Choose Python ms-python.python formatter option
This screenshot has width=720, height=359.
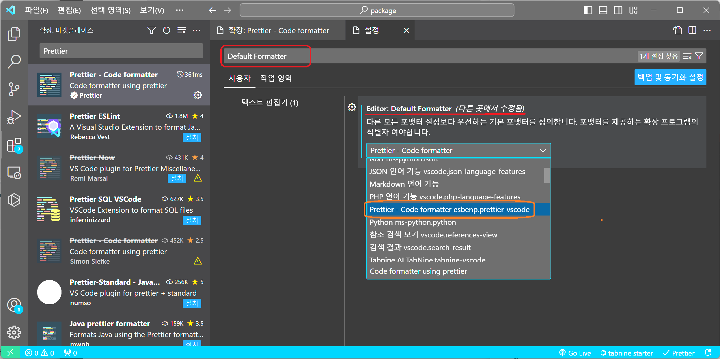[413, 222]
